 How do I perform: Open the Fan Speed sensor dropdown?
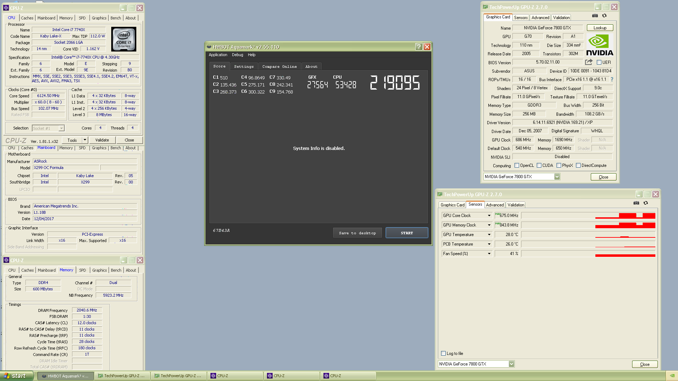pos(489,254)
